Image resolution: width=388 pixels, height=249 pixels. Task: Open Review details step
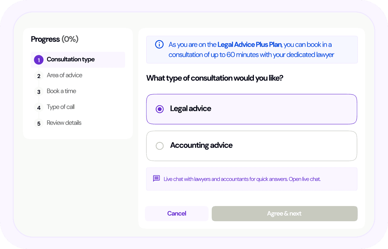click(x=64, y=123)
